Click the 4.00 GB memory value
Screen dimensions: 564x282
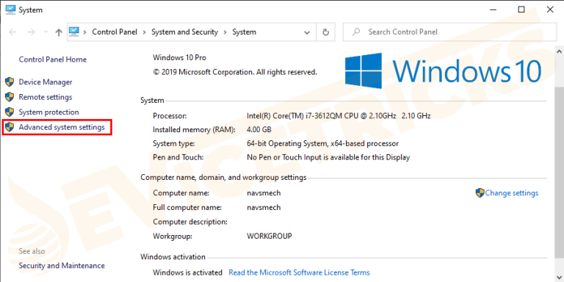[259, 129]
